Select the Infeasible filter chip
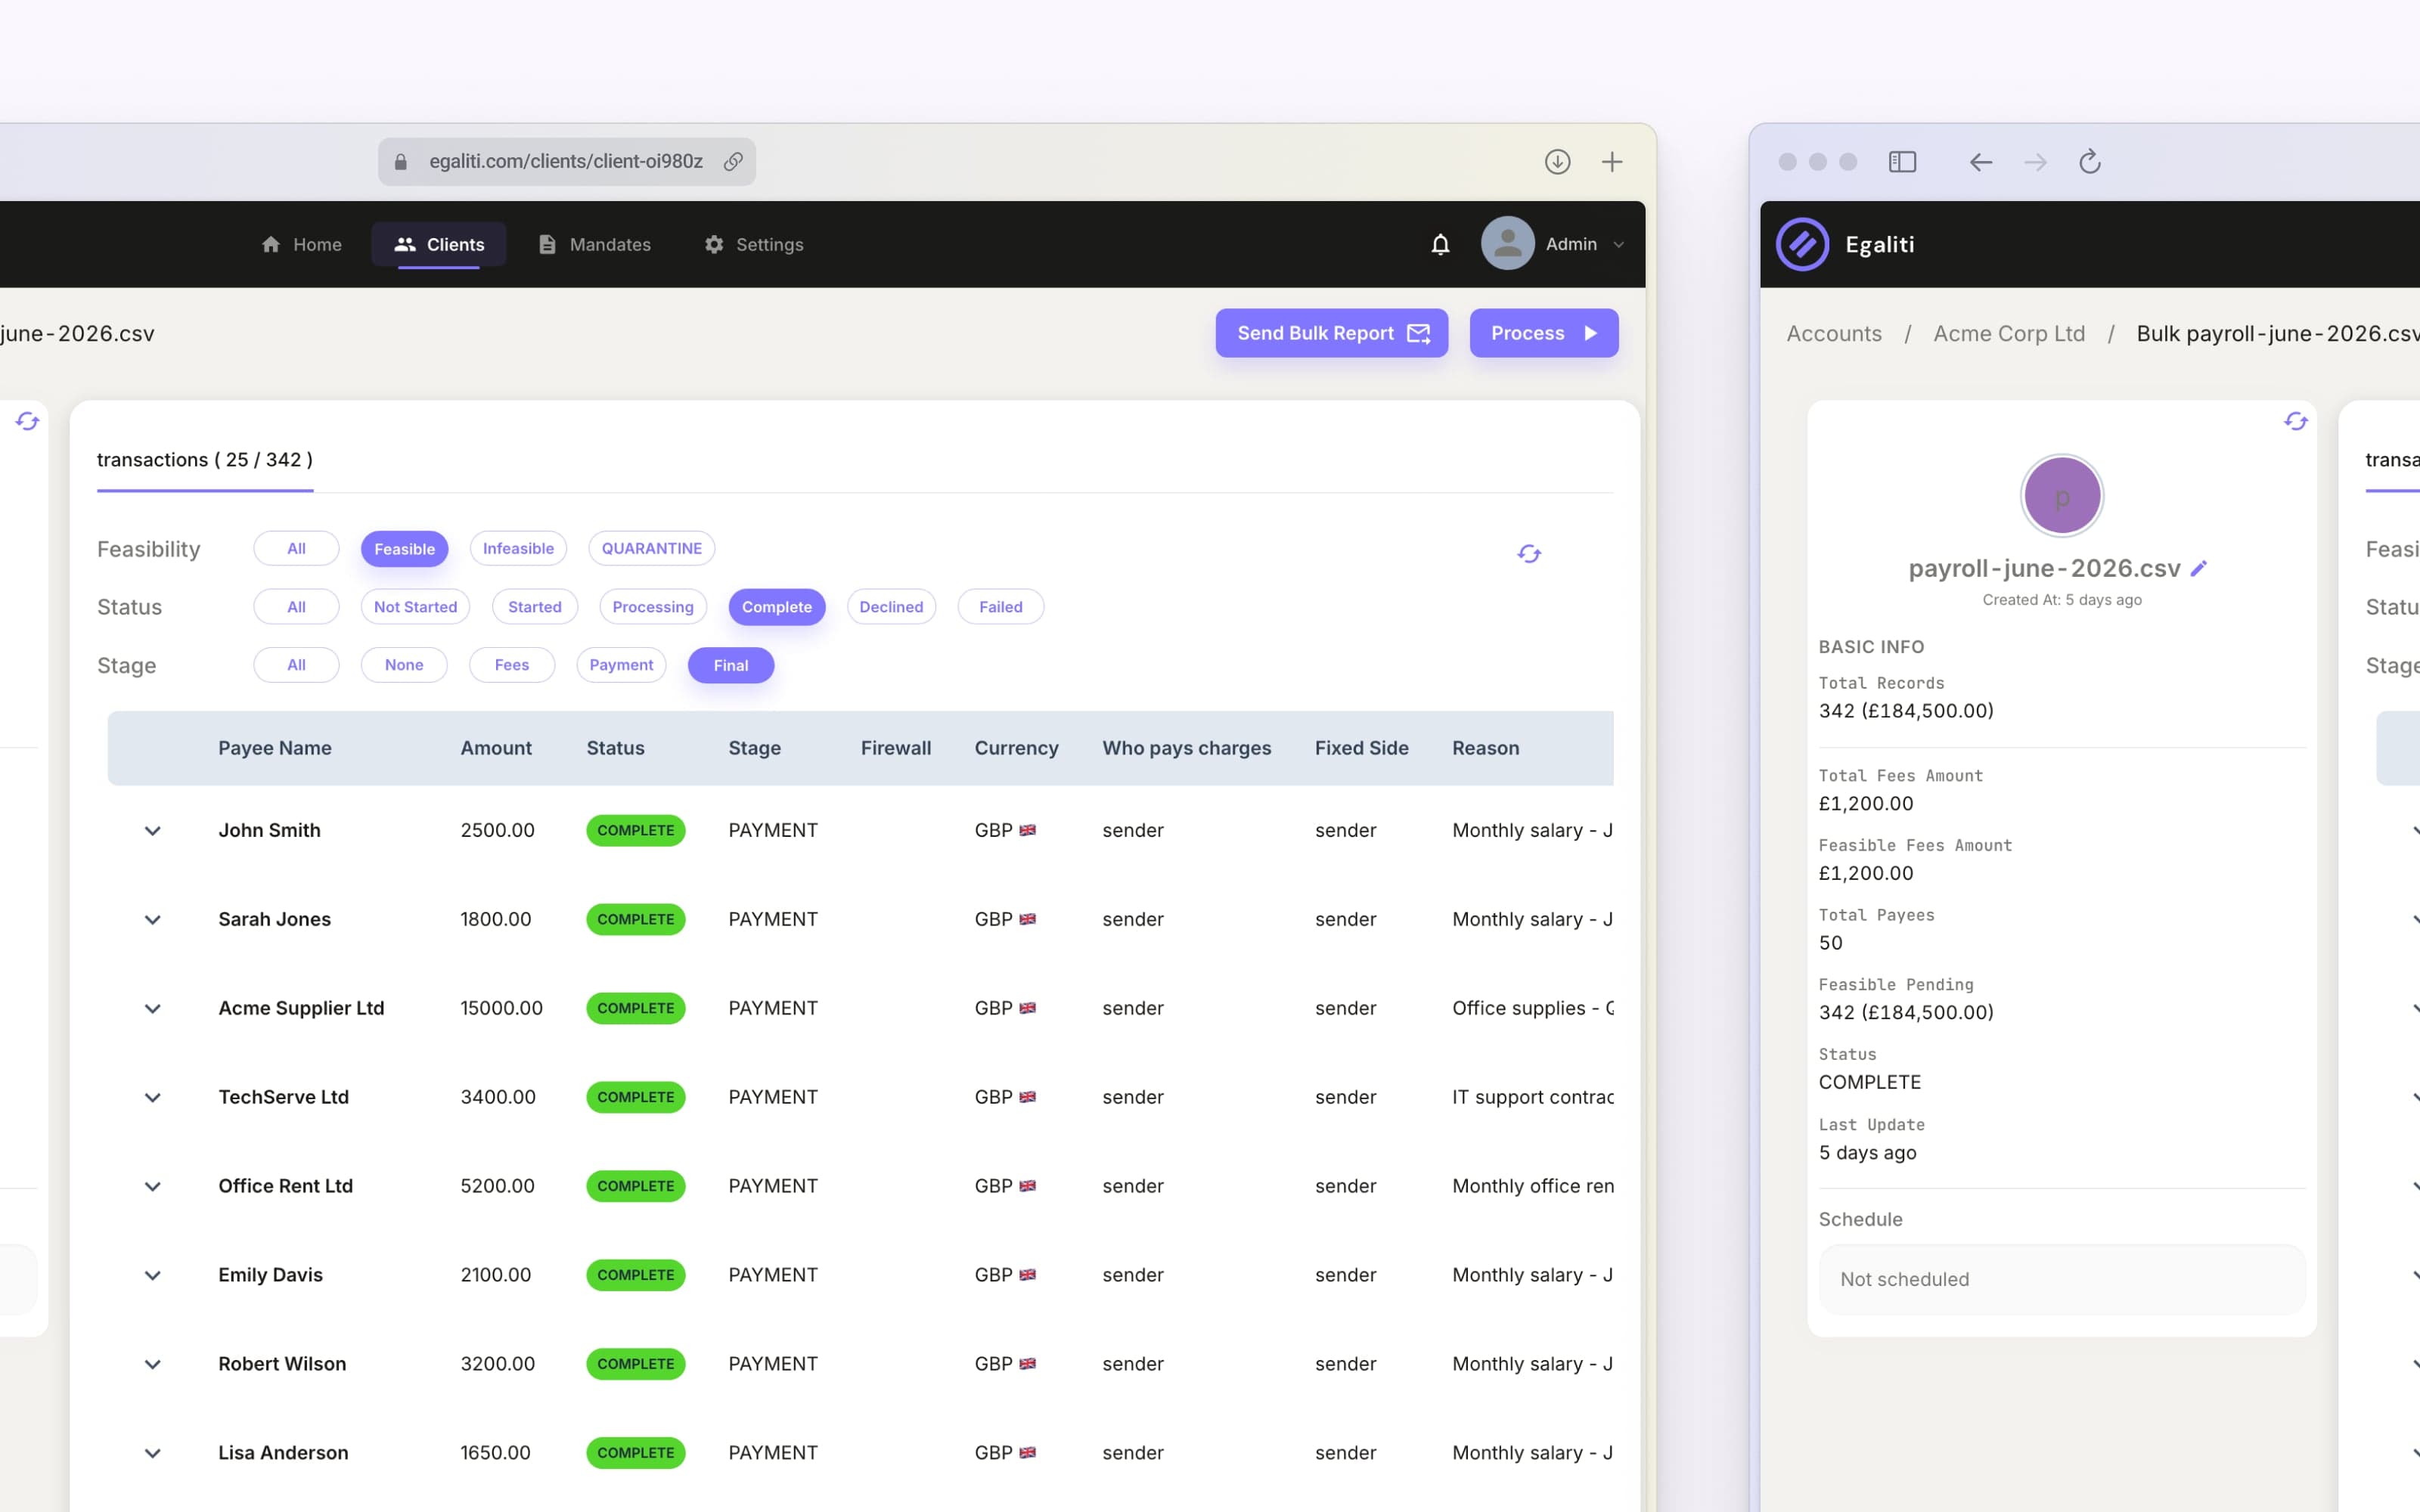This screenshot has width=2420, height=1512. point(518,549)
